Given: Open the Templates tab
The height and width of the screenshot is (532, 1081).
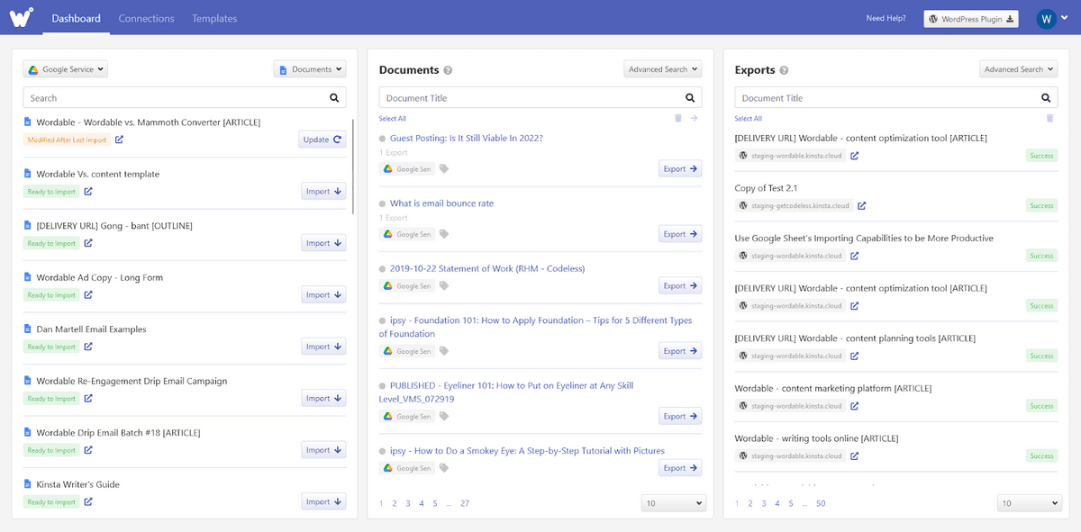Looking at the screenshot, I should 214,18.
